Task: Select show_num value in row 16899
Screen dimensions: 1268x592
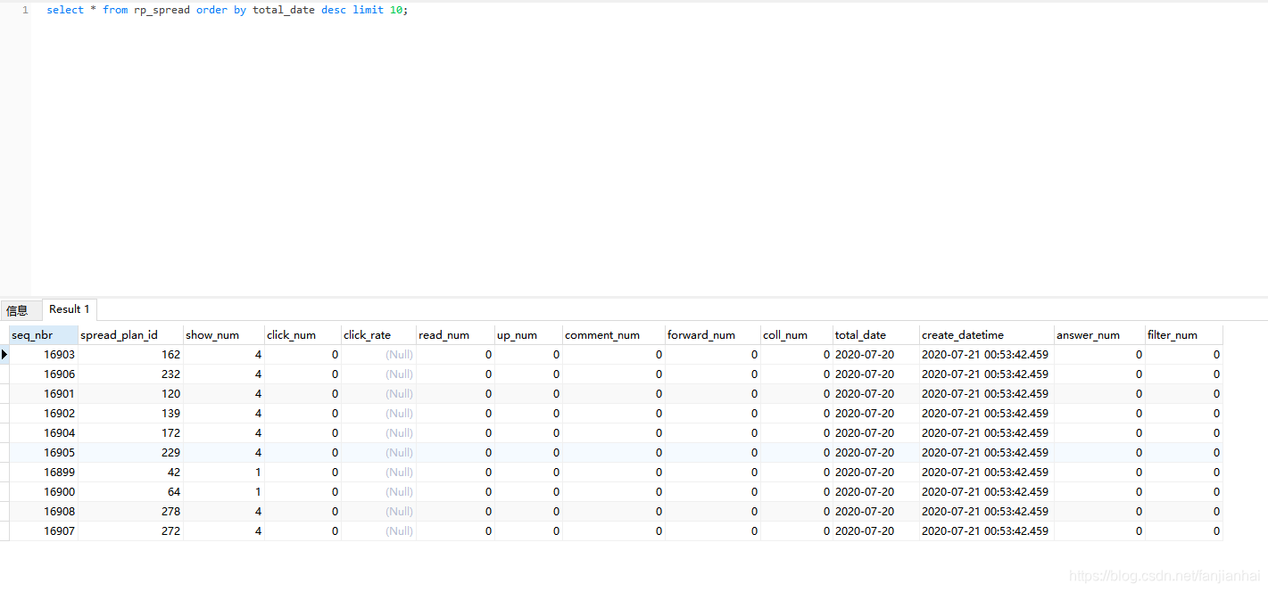Action: pos(224,473)
